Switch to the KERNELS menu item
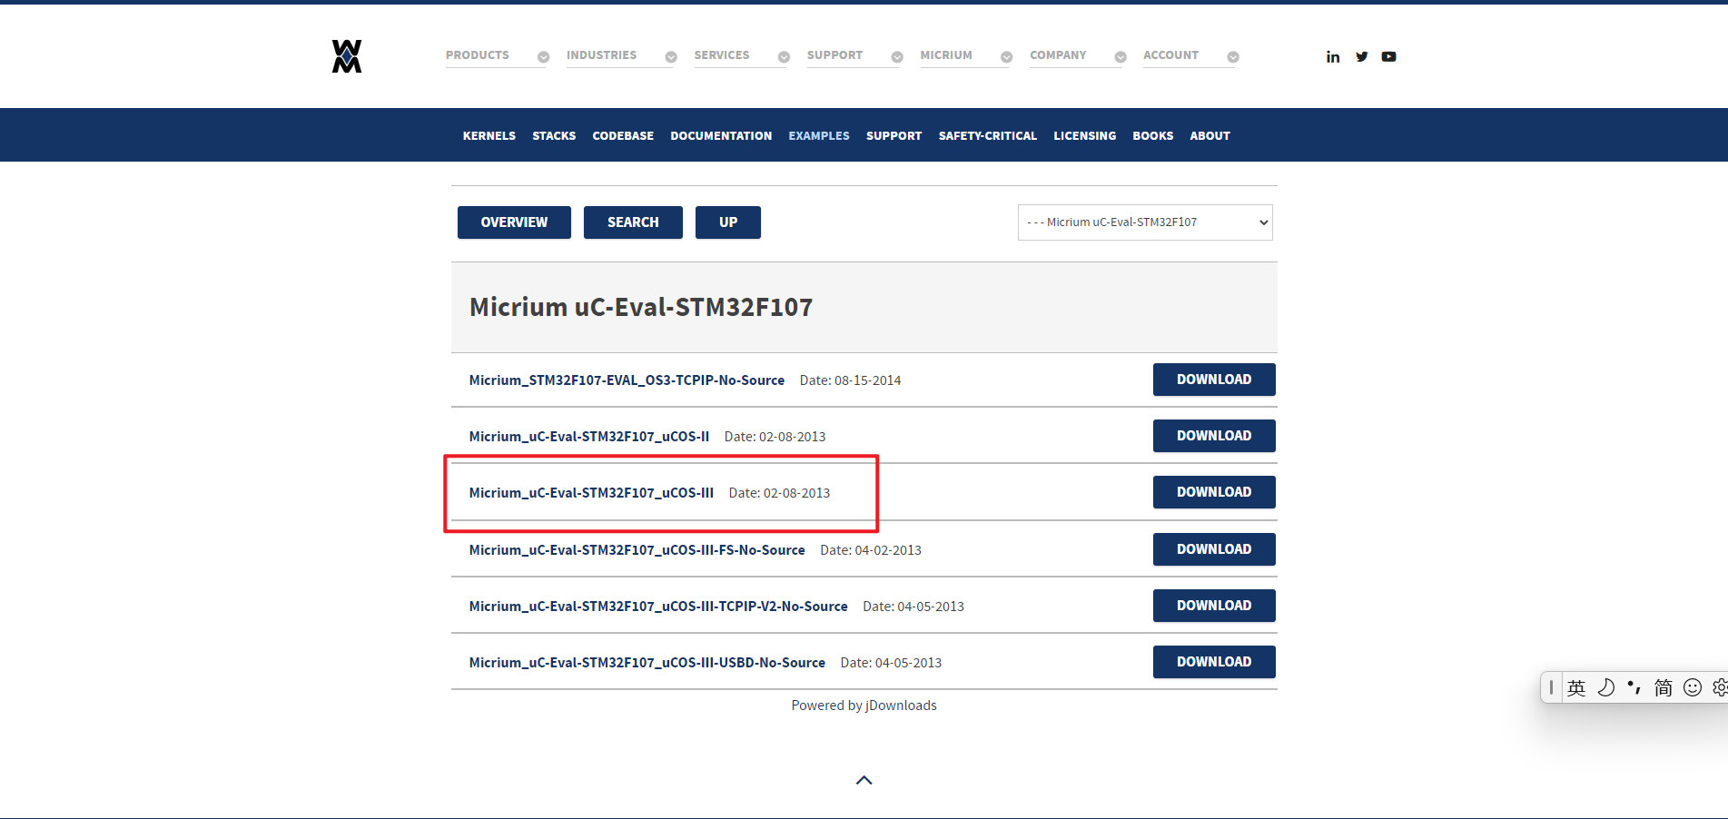The width and height of the screenshot is (1728, 819). pos(489,135)
